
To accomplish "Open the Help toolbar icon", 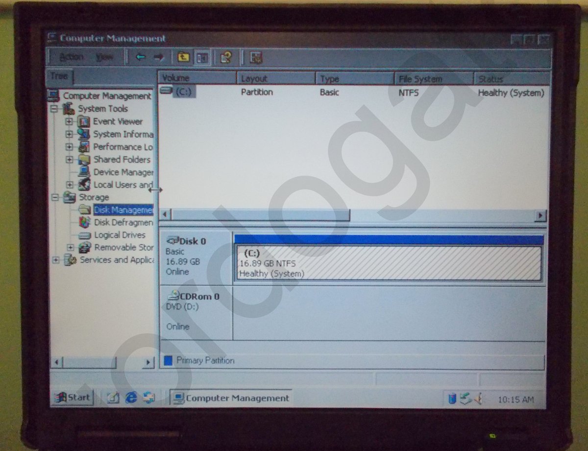I will coord(226,58).
